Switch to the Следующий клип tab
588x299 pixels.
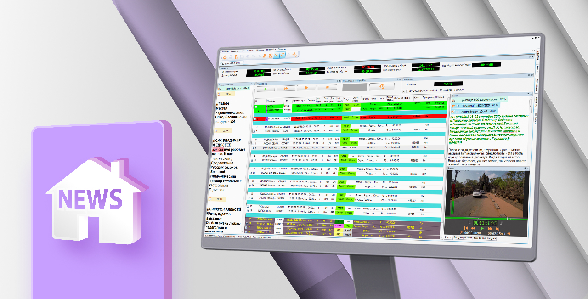coord(463,237)
